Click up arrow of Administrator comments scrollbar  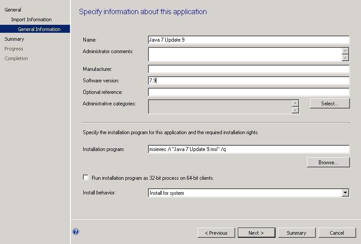tap(345, 51)
